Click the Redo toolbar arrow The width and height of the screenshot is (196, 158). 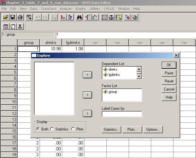(45, 17)
